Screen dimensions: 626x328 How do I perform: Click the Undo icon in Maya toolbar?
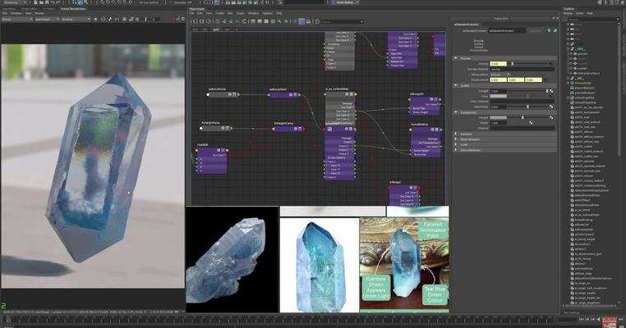(53, 2)
